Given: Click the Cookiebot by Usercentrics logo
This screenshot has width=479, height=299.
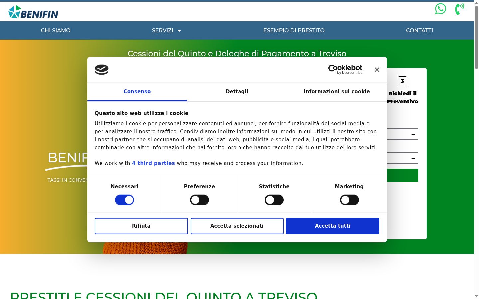Looking at the screenshot, I should coord(345,69).
